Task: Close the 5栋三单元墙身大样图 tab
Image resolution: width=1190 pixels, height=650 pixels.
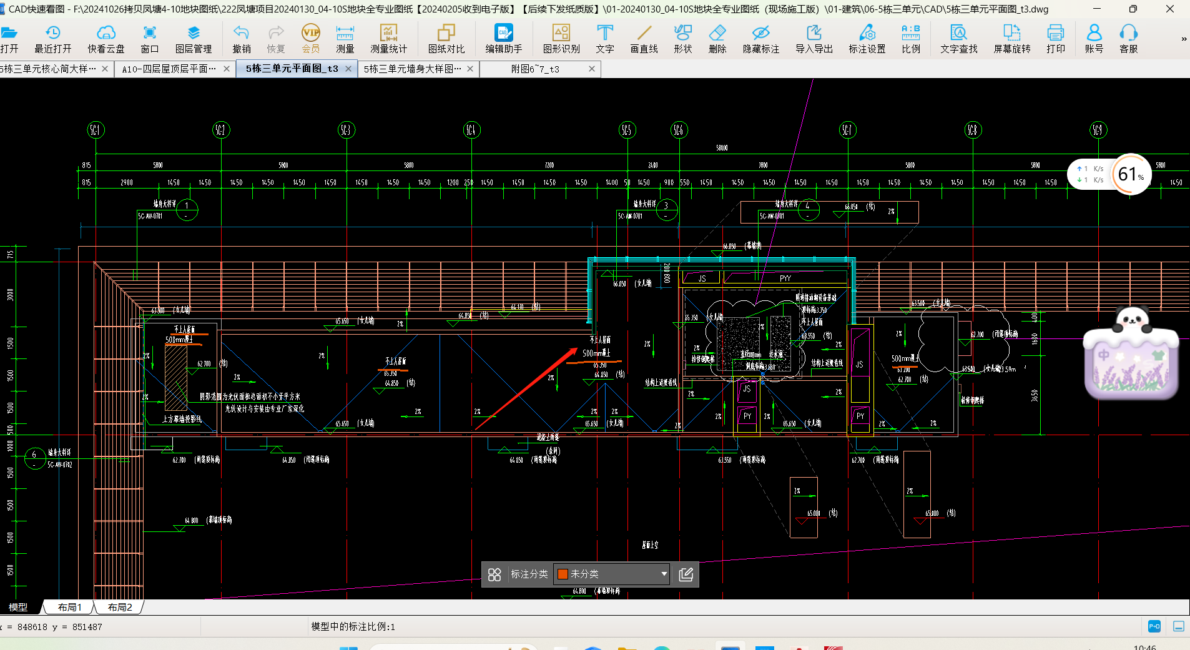Action: 470,69
